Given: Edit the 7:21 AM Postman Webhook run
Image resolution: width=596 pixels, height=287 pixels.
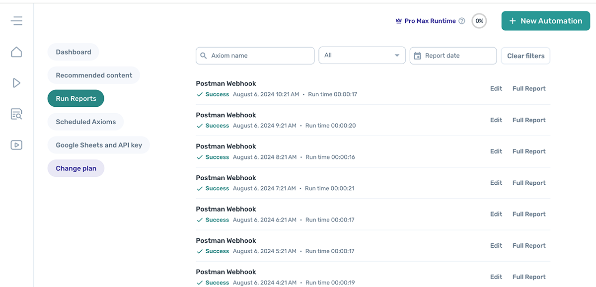Looking at the screenshot, I should (x=496, y=183).
